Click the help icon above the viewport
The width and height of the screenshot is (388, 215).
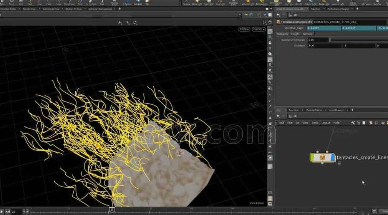point(270,22)
